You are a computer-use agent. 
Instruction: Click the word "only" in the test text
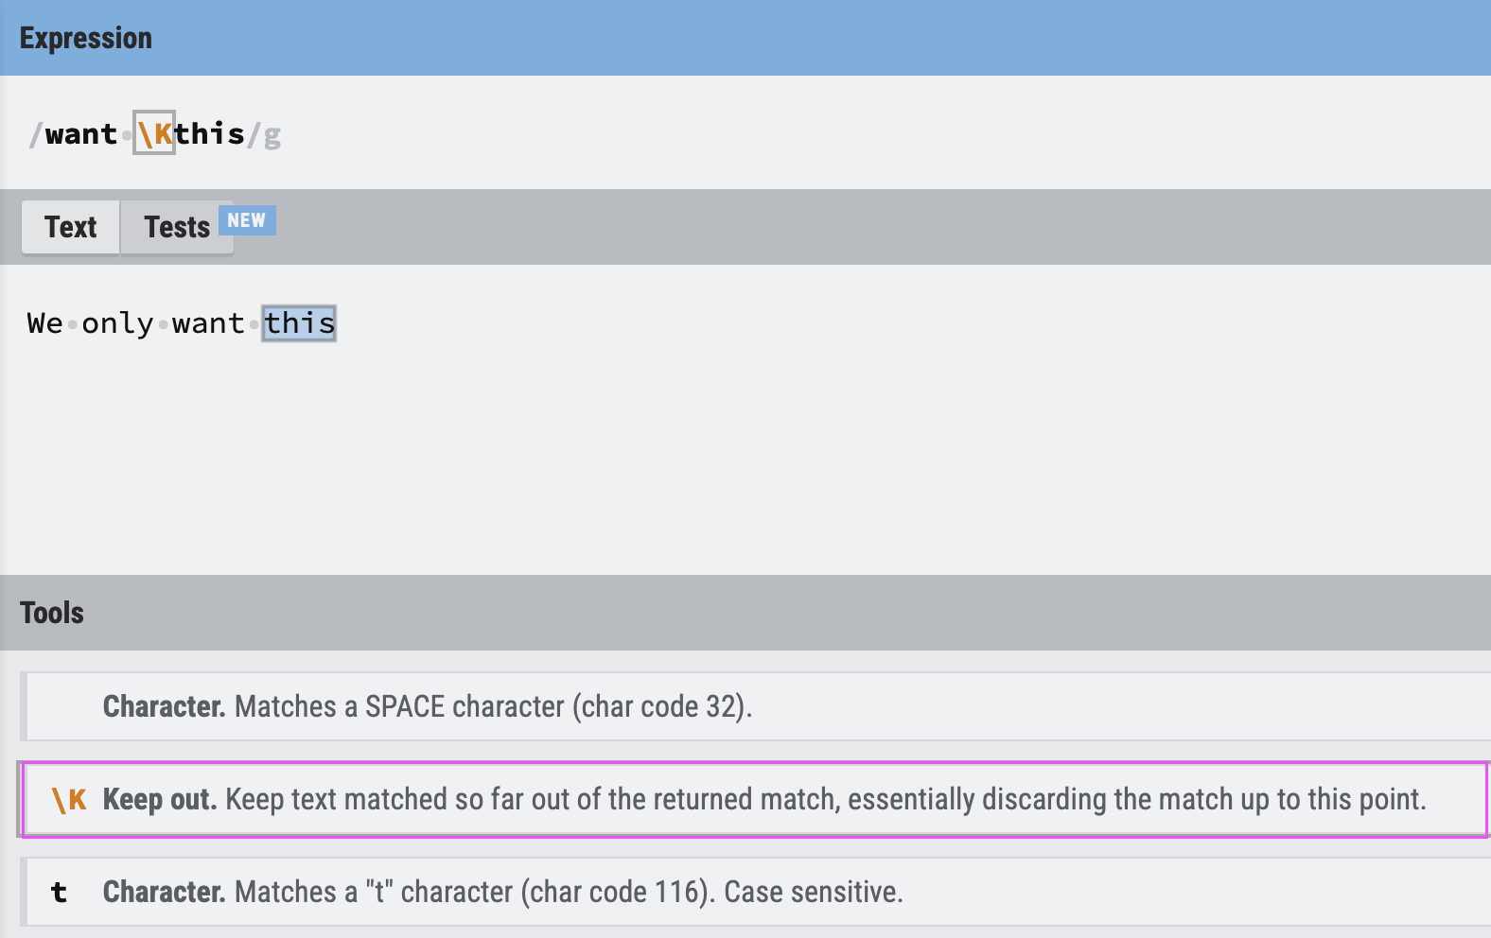tap(117, 323)
